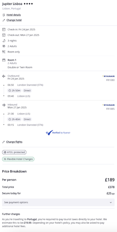This screenshot has width=117, height=232.
Task: Click the Verified by Ryanair logo
Action: click(x=58, y=133)
